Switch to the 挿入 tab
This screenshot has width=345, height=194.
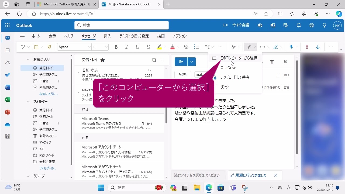tap(108, 36)
